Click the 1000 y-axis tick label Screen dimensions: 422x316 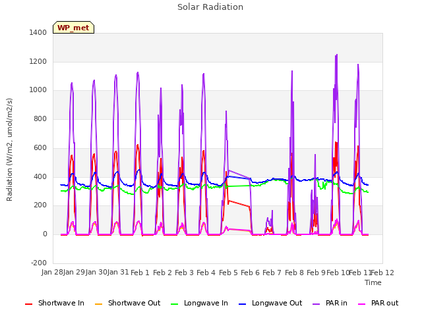tap(38, 90)
